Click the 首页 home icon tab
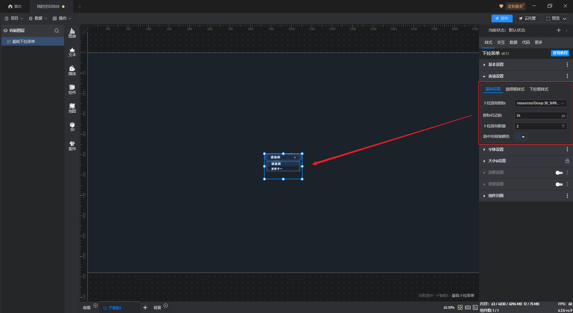 (x=15, y=6)
